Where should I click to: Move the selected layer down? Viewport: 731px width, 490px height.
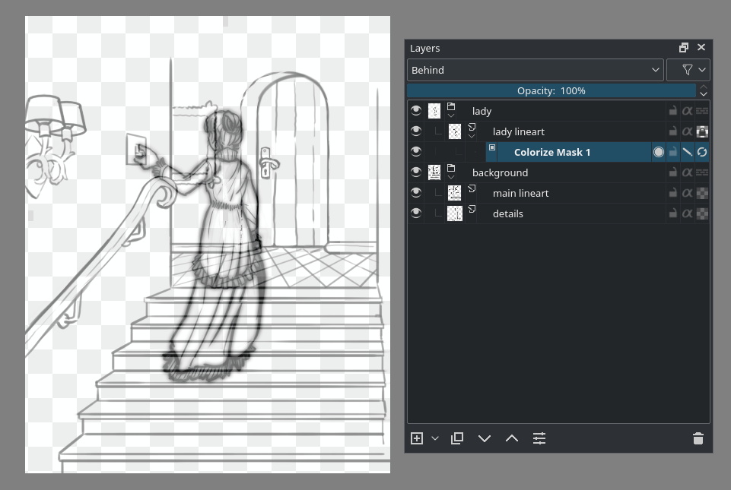(485, 438)
